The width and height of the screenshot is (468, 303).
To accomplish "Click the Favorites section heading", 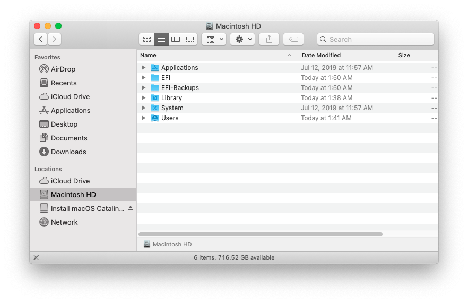I will click(47, 57).
